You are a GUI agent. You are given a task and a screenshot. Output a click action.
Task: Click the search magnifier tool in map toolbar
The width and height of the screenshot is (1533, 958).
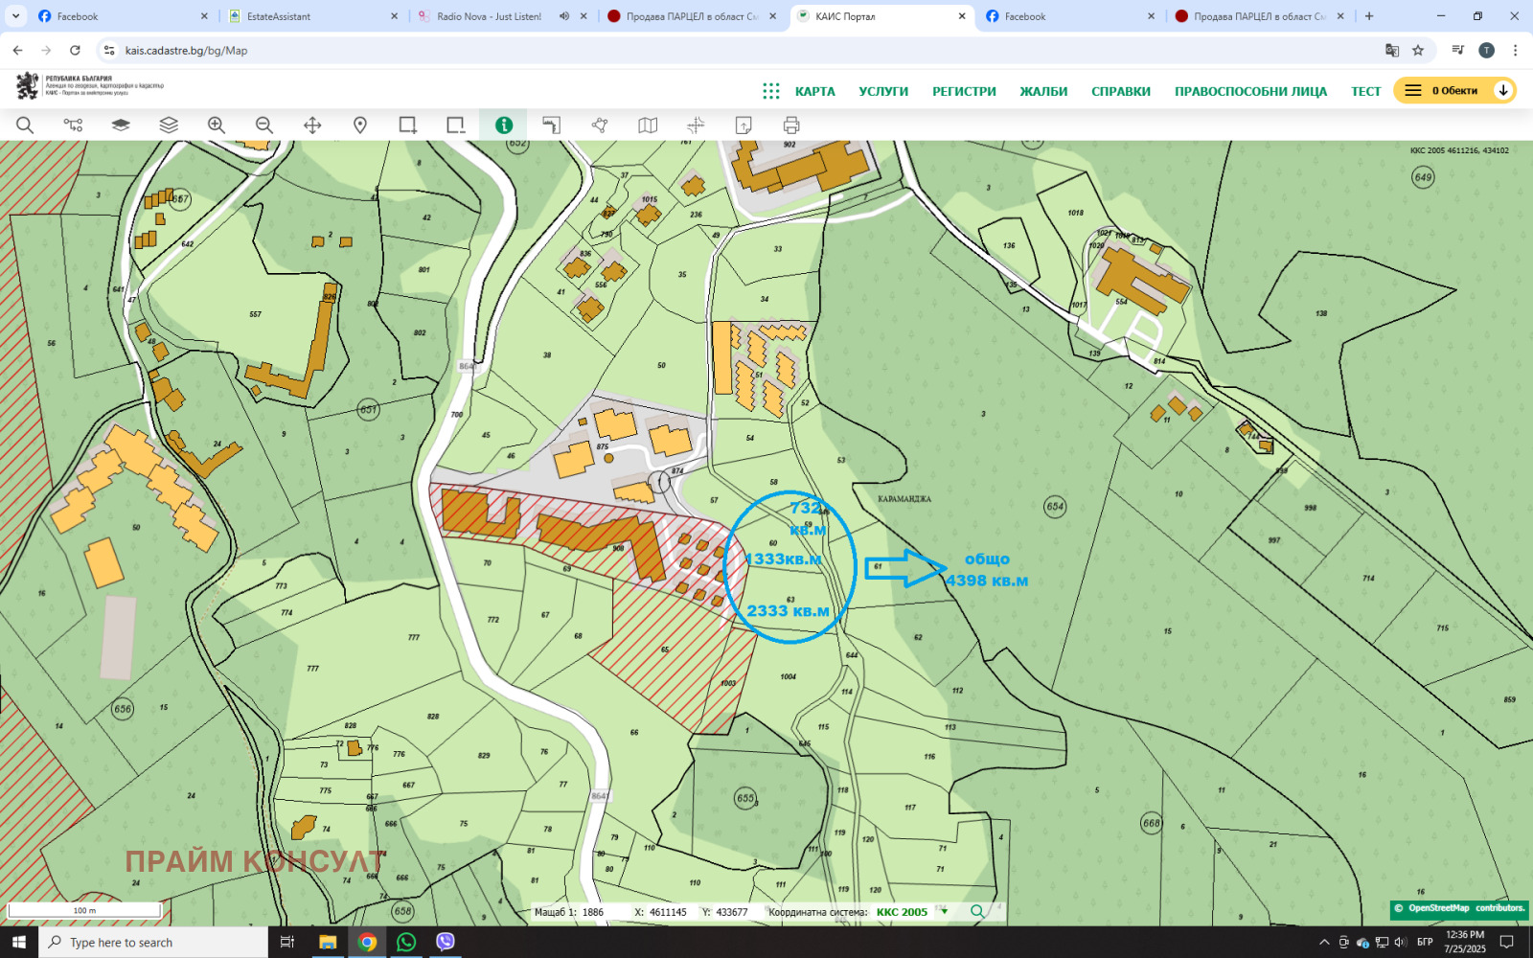[25, 125]
